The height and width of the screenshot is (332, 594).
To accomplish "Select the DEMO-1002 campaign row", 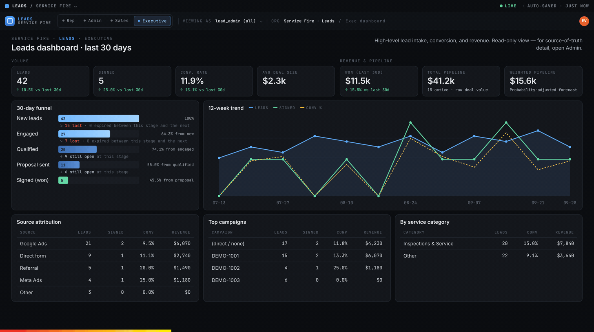I will [297, 268].
